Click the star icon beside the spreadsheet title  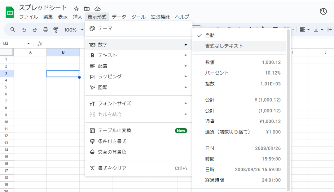pos(76,9)
